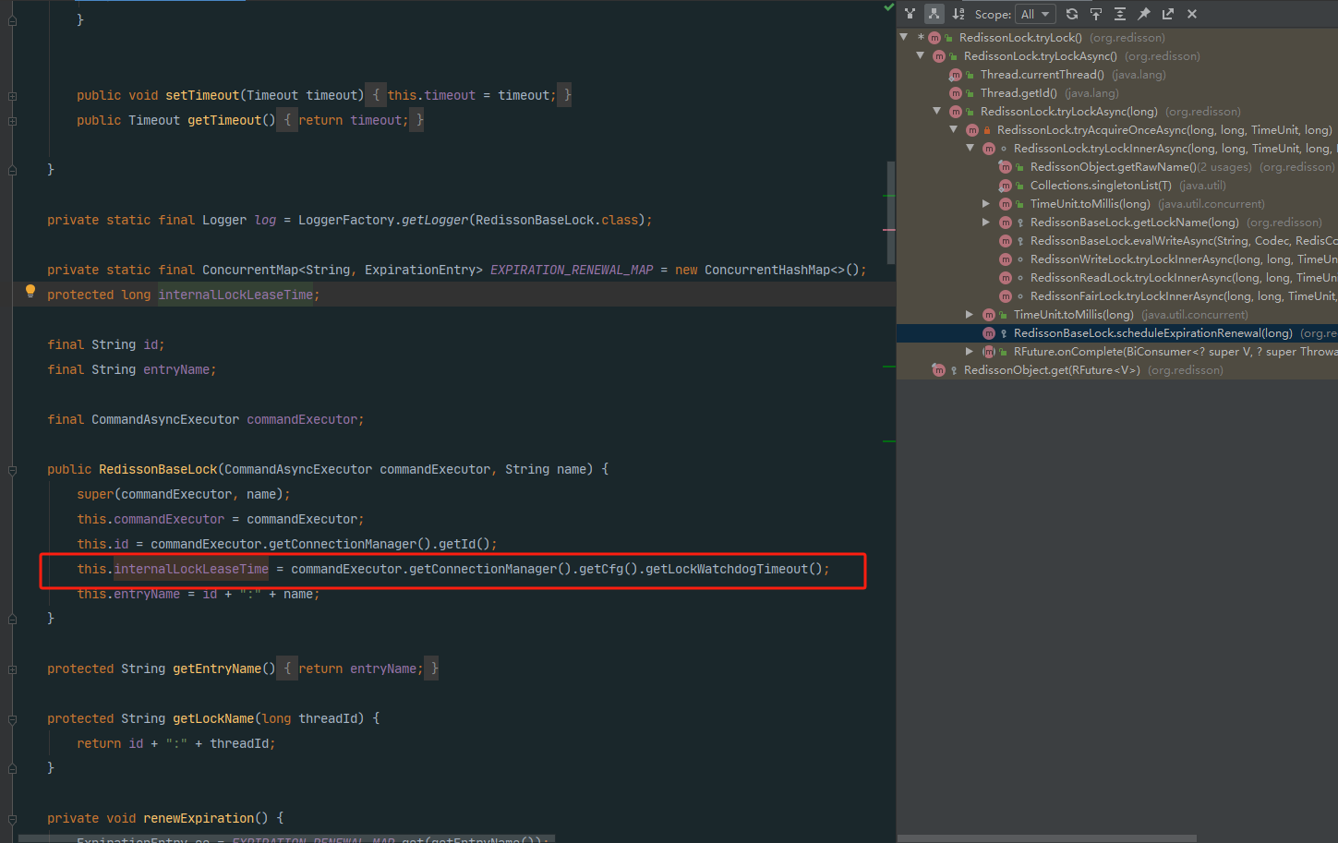Screen dimensions: 1338x843
Task: Click method icon of RedissonLock.tryAcquireOnceAsync
Action: click(x=972, y=130)
